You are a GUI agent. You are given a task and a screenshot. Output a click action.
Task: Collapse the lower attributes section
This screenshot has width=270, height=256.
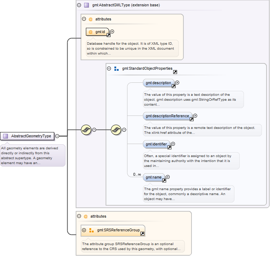click(79, 216)
